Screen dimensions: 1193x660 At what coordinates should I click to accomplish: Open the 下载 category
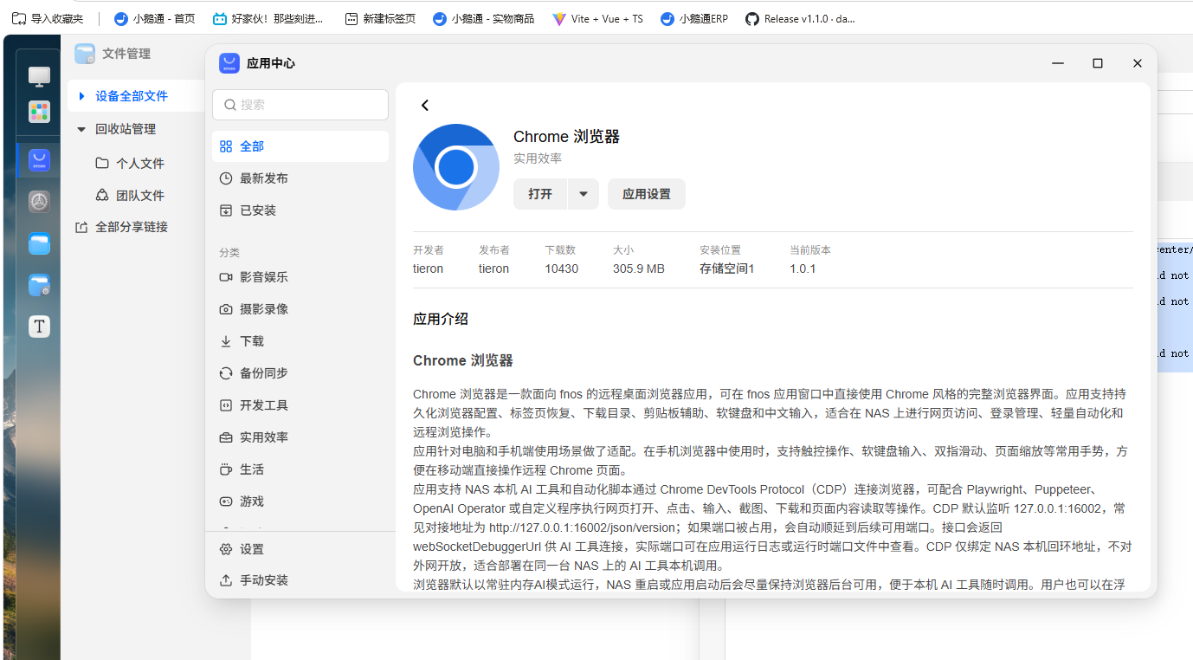point(300,341)
